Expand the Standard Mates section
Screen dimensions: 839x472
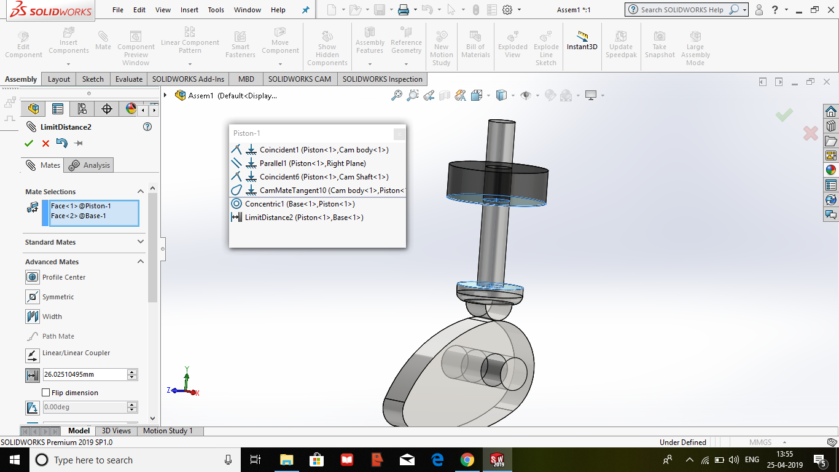click(141, 242)
